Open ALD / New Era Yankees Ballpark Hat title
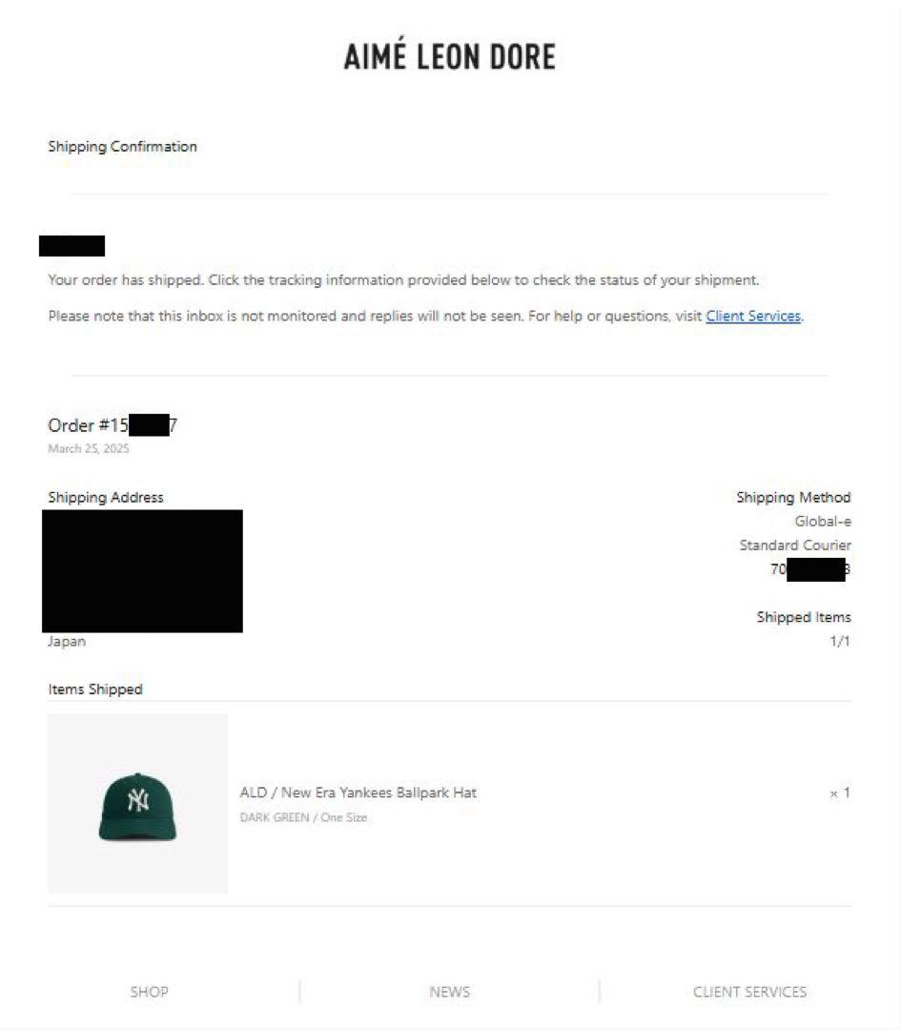The image size is (901, 1030). 358,793
